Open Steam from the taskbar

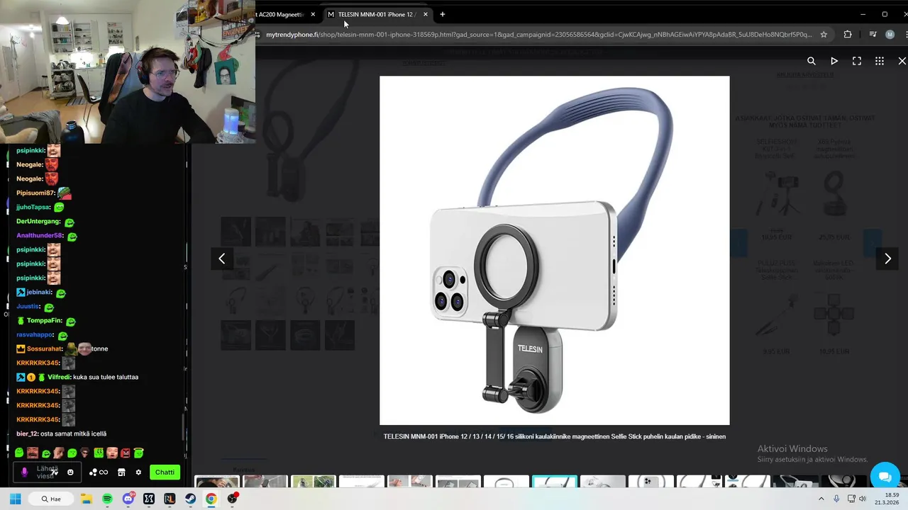point(190,499)
